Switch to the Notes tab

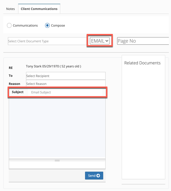(11, 9)
